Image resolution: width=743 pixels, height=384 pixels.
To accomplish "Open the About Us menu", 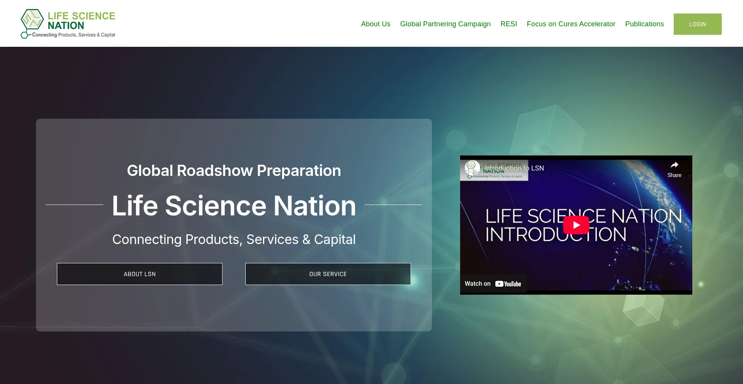I will click(375, 24).
